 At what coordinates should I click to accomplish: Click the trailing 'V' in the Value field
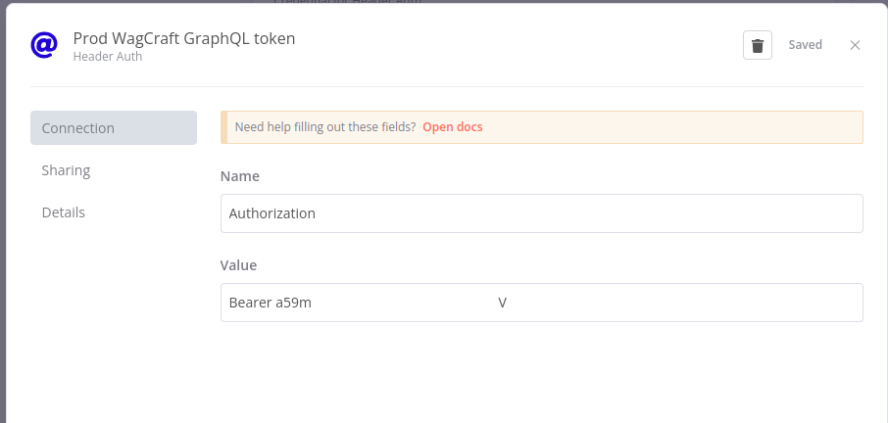(503, 304)
